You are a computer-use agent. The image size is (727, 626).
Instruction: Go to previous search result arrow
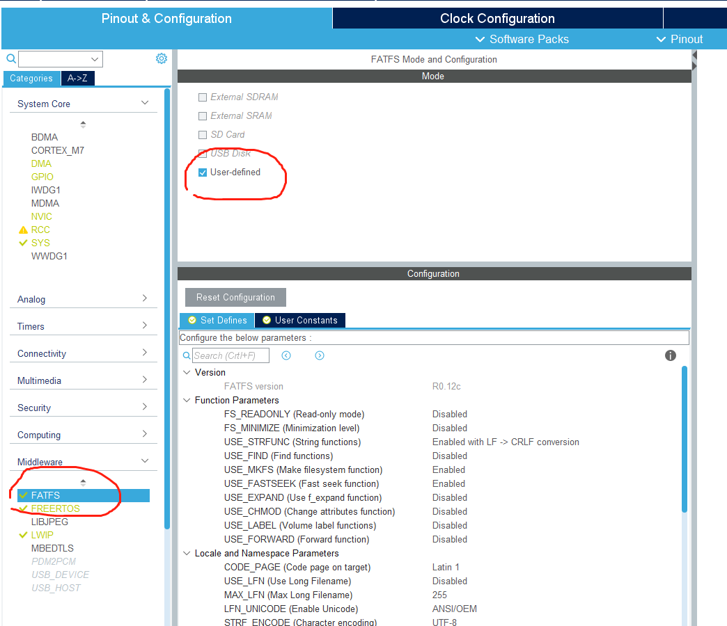click(286, 355)
